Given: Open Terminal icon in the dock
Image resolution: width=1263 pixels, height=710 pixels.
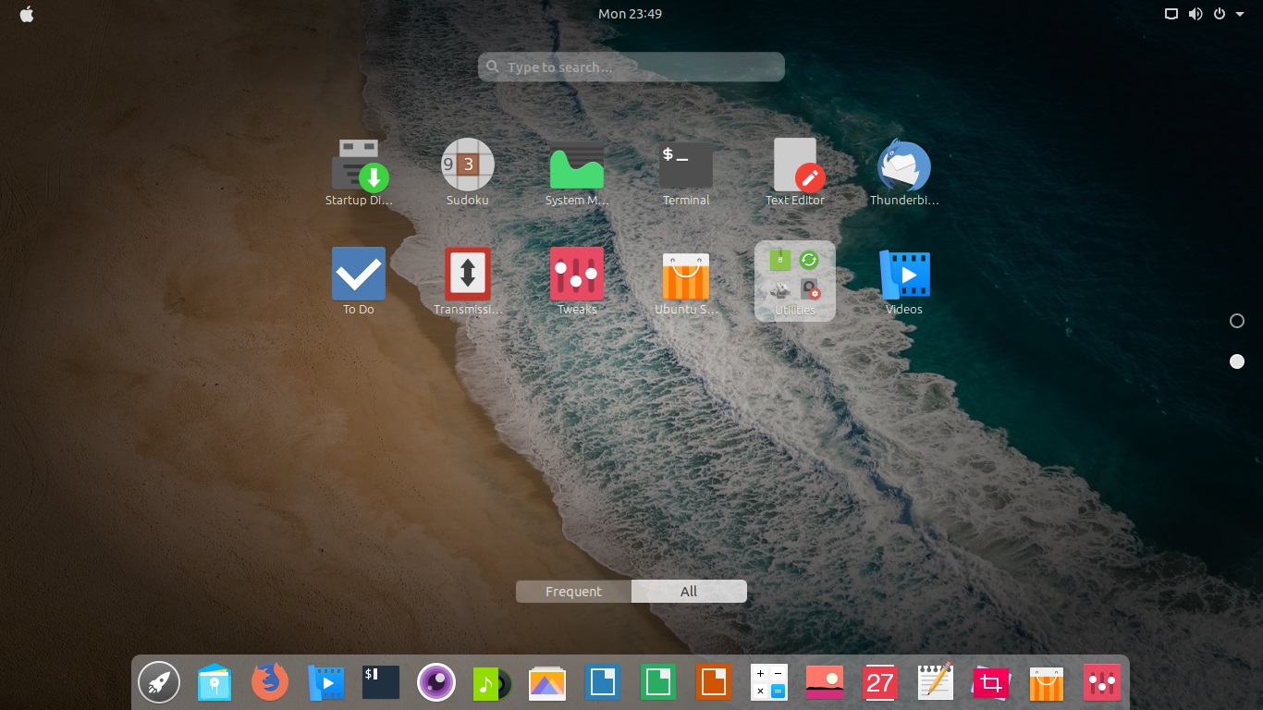Looking at the screenshot, I should [x=381, y=683].
